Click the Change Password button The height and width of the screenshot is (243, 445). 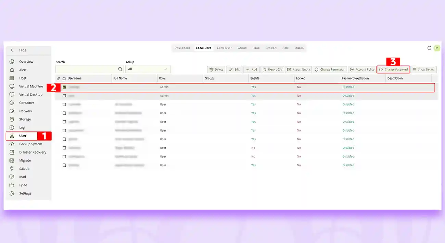coord(393,70)
